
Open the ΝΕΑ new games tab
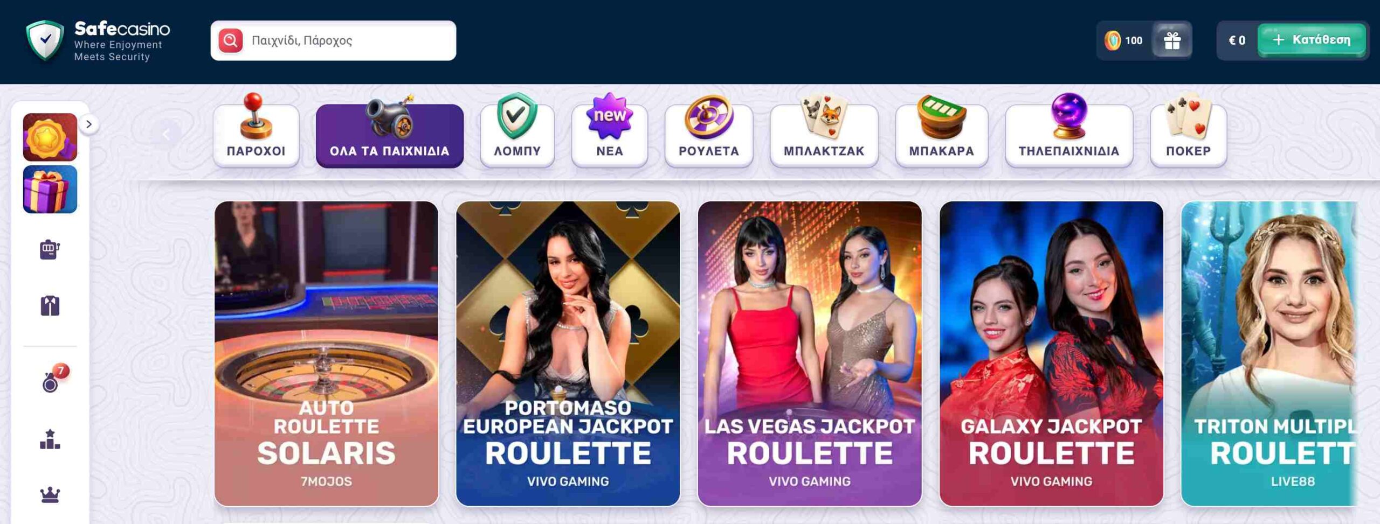click(x=610, y=135)
